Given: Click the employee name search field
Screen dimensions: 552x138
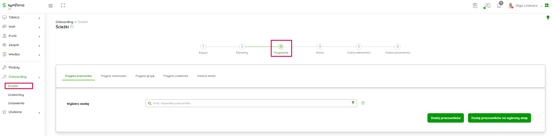Looking at the screenshot, I should click(x=248, y=103).
